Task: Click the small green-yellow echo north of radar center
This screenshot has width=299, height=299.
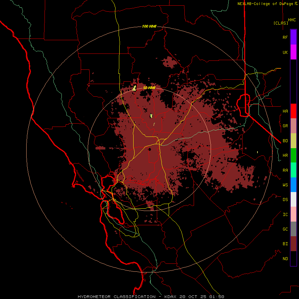Action: pos(151,116)
